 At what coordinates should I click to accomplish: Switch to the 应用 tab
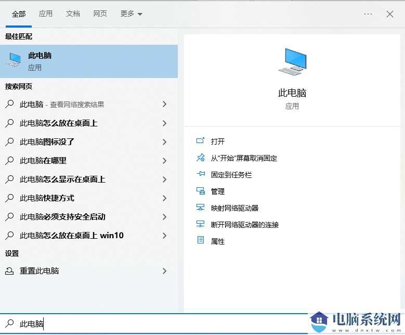click(46, 14)
